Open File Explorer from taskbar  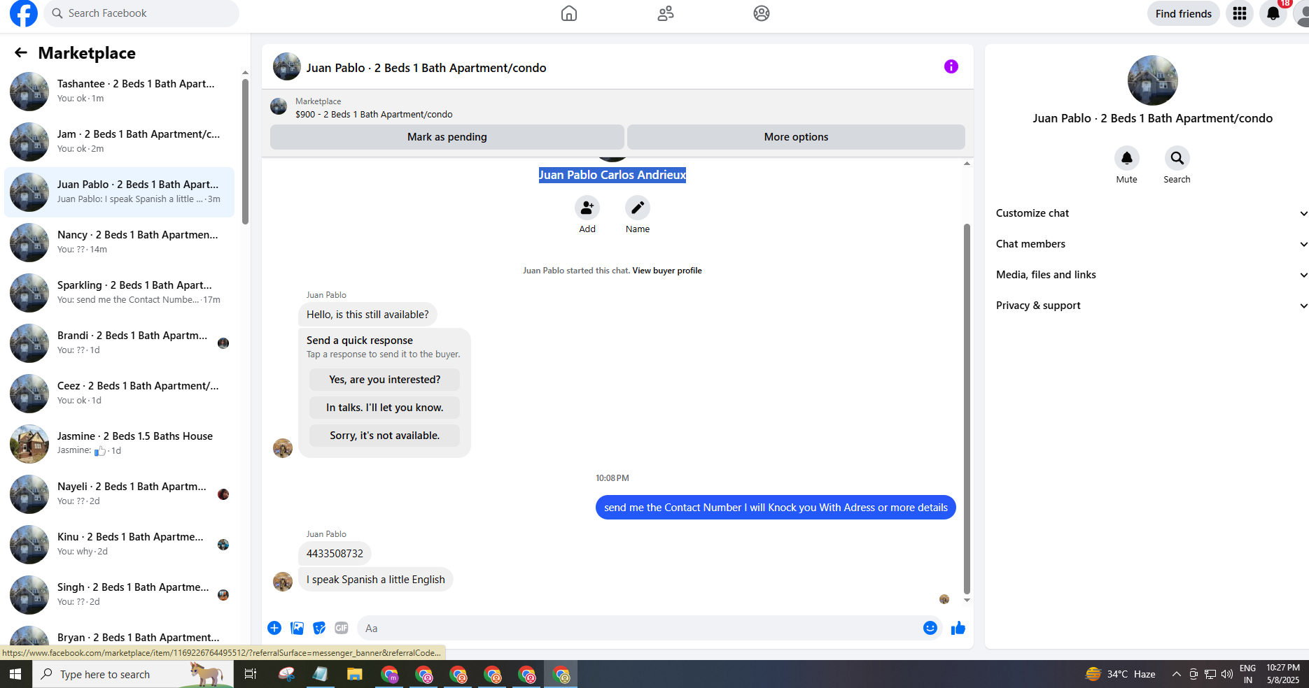pyautogui.click(x=355, y=674)
